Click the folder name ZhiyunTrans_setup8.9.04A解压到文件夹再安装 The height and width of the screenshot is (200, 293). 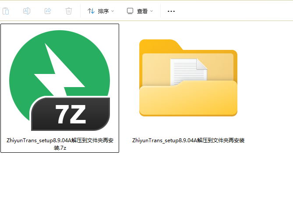click(x=188, y=140)
